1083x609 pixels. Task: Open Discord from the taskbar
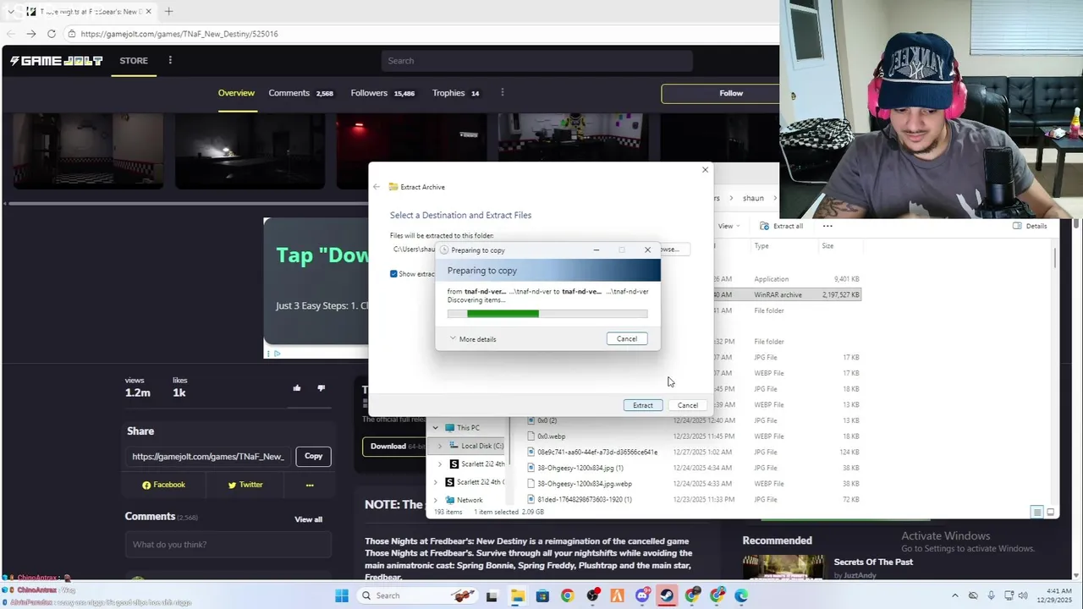click(642, 595)
